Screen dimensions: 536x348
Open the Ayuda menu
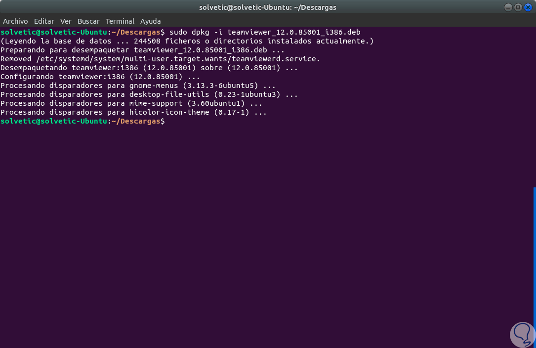click(x=150, y=21)
